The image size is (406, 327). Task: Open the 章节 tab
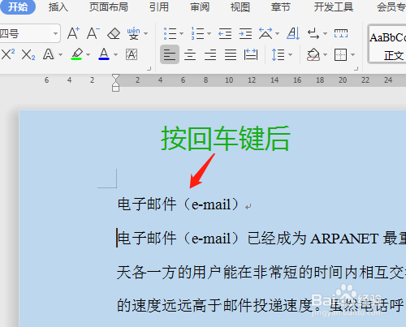[281, 7]
